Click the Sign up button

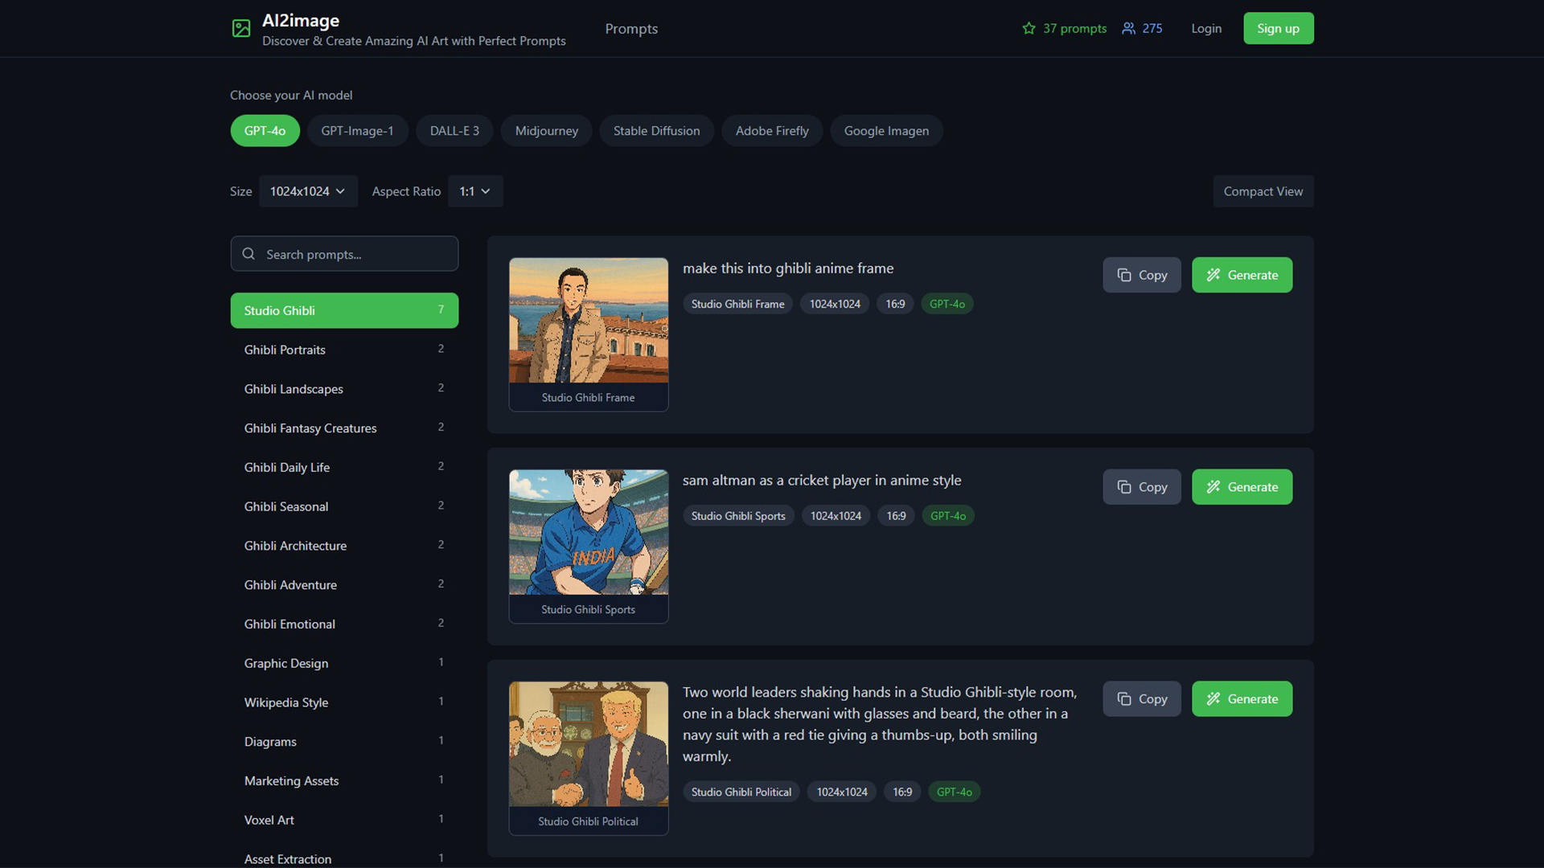point(1278,28)
